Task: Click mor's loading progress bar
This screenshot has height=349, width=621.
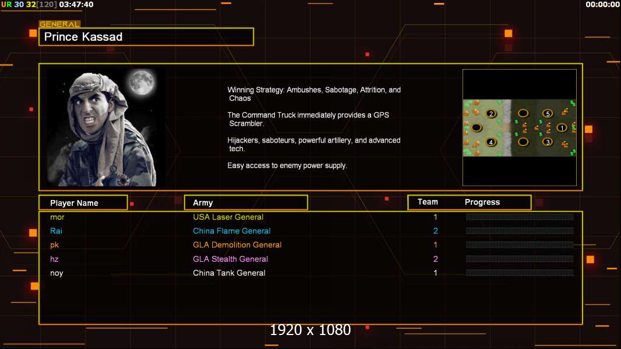Action: (520, 216)
